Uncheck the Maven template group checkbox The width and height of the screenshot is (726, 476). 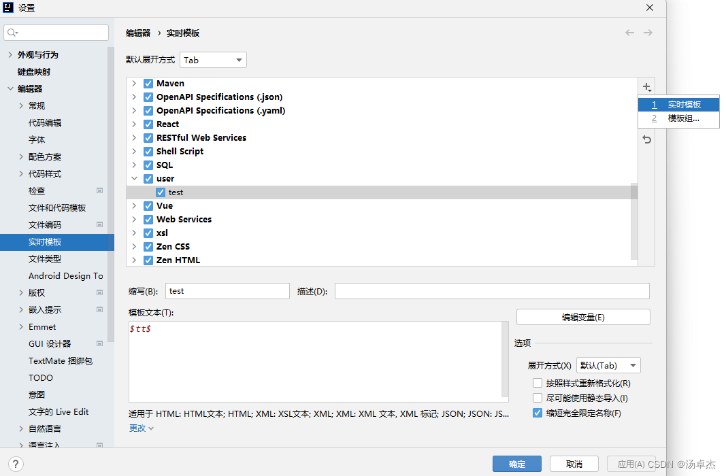pyautogui.click(x=148, y=84)
